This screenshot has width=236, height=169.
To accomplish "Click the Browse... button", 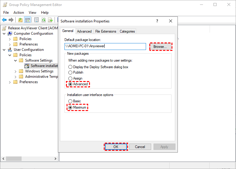I will pyautogui.click(x=160, y=47).
